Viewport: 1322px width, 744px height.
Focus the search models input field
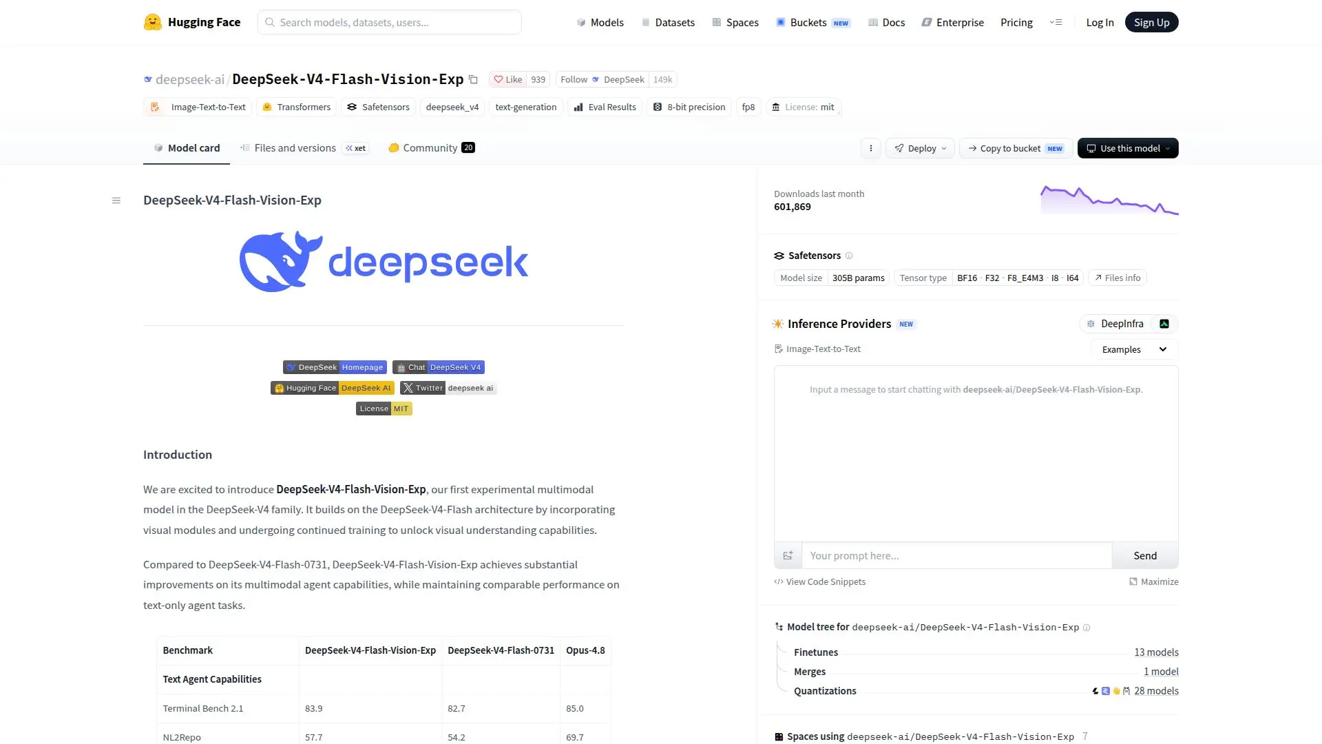[x=390, y=22]
